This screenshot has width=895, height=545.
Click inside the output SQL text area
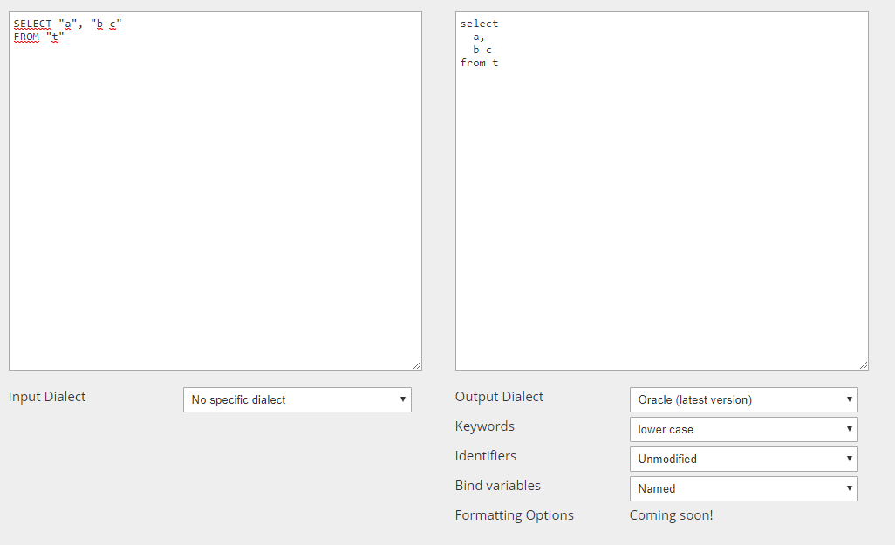[x=661, y=191]
